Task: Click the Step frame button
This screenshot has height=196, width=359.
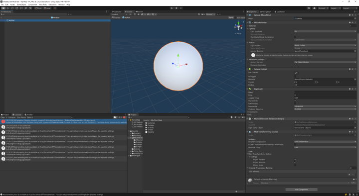Action: pos(181,8)
